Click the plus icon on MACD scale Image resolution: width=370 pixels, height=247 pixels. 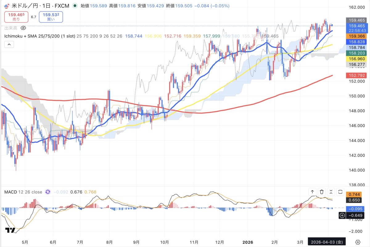tap(342, 215)
